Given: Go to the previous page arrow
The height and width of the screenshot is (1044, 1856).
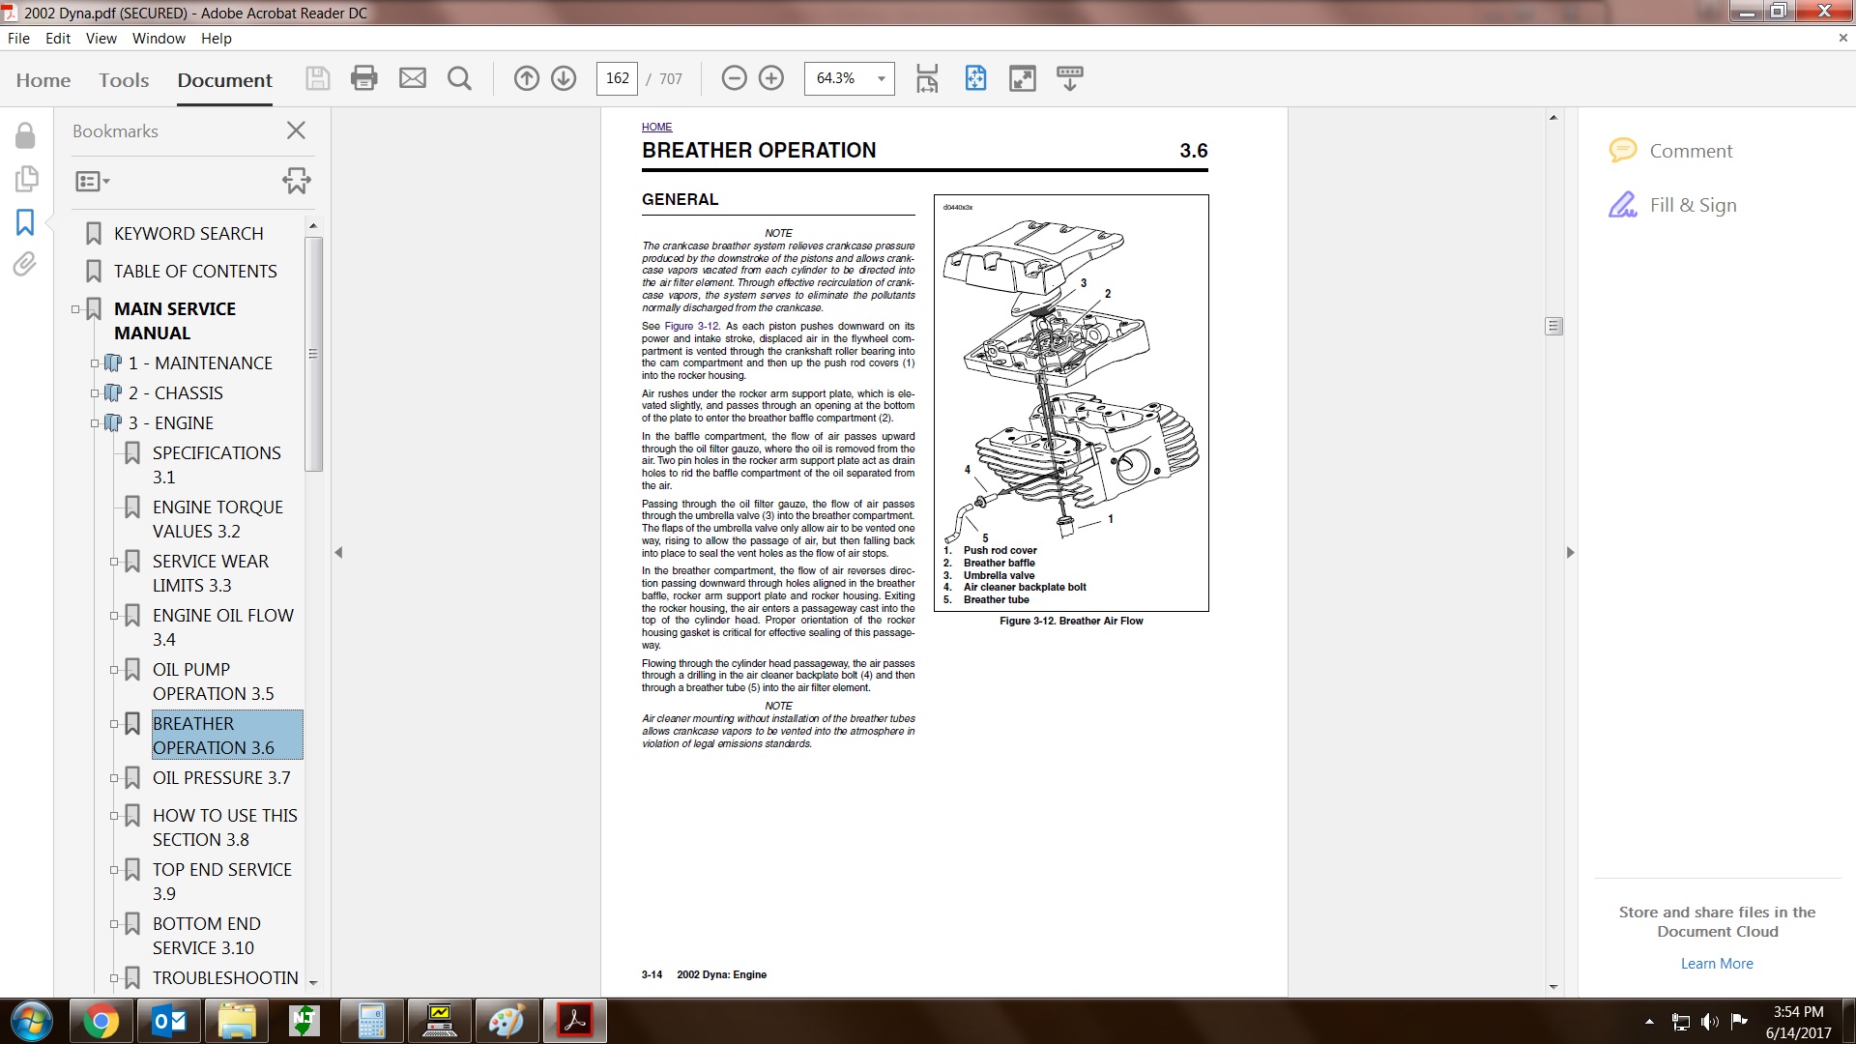Looking at the screenshot, I should click(x=526, y=78).
